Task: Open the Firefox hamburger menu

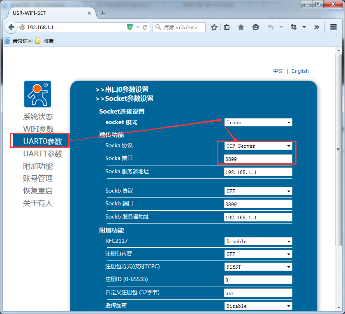Action: click(334, 27)
